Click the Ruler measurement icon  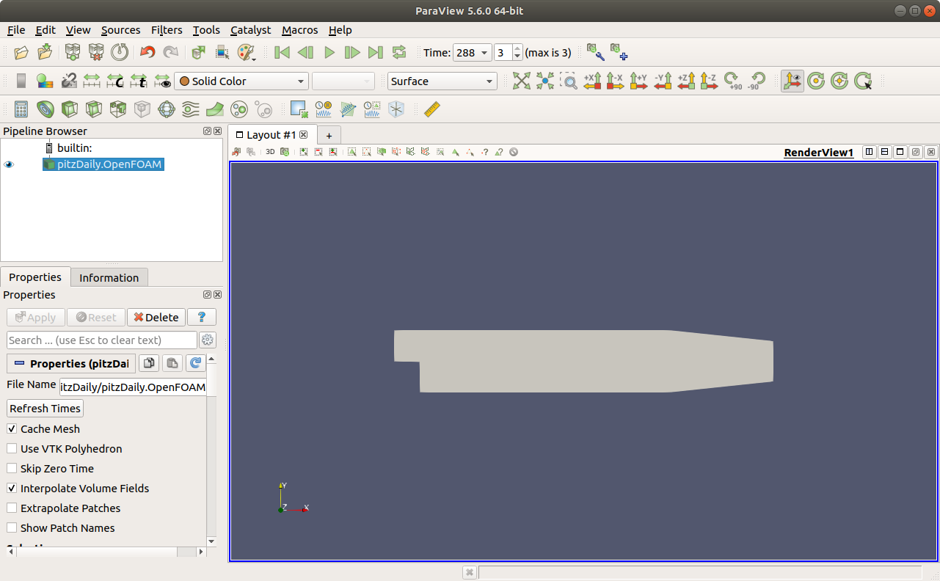click(432, 110)
